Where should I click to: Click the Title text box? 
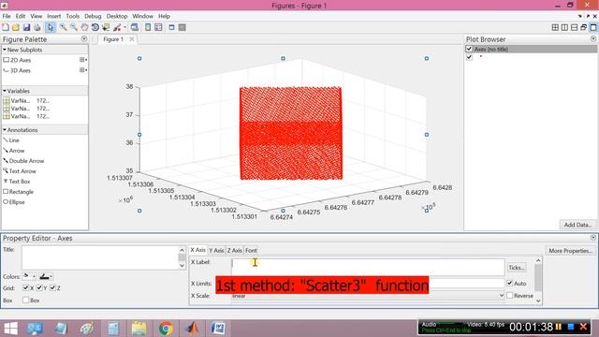pos(100,257)
